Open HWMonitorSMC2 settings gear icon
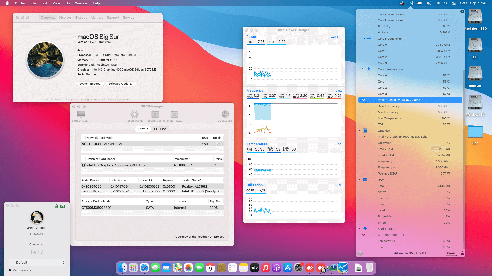This screenshot has height=276, width=492. coord(360,253)
